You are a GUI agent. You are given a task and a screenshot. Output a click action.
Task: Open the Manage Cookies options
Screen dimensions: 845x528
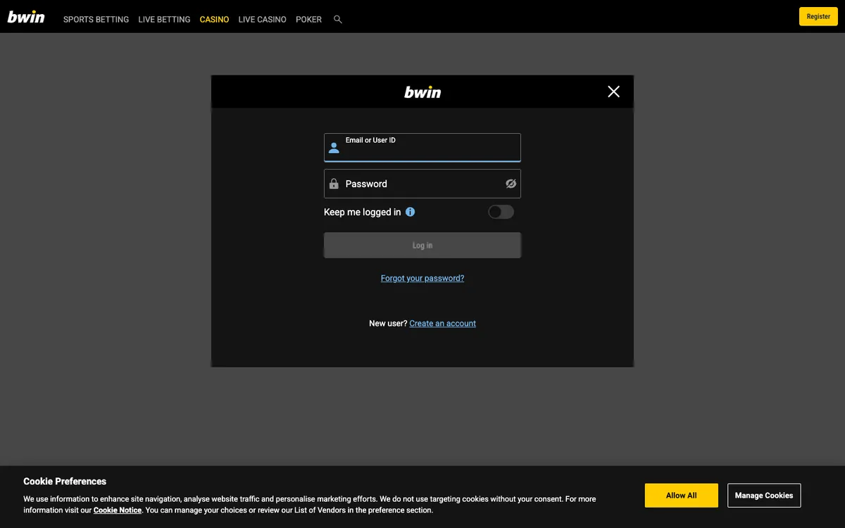click(764, 496)
